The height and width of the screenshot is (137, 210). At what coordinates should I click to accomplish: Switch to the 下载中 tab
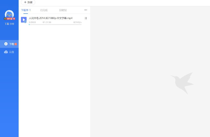(x=26, y=10)
